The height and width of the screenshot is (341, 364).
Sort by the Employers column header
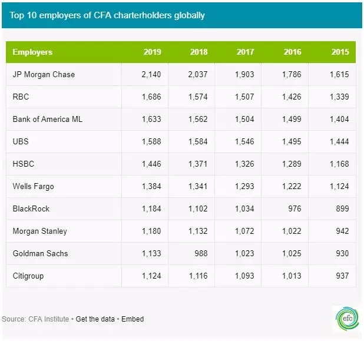pyautogui.click(x=32, y=52)
